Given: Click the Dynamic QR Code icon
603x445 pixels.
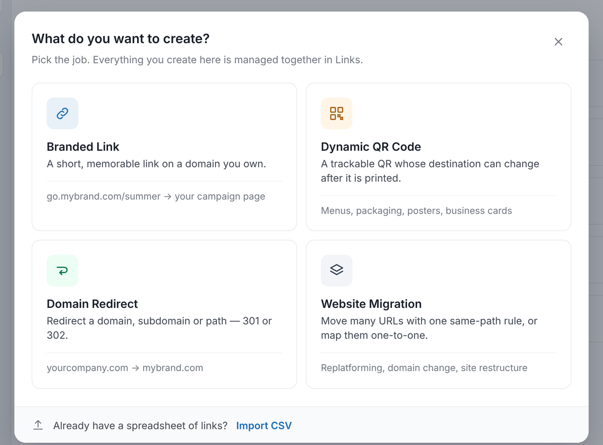Looking at the screenshot, I should click(337, 114).
